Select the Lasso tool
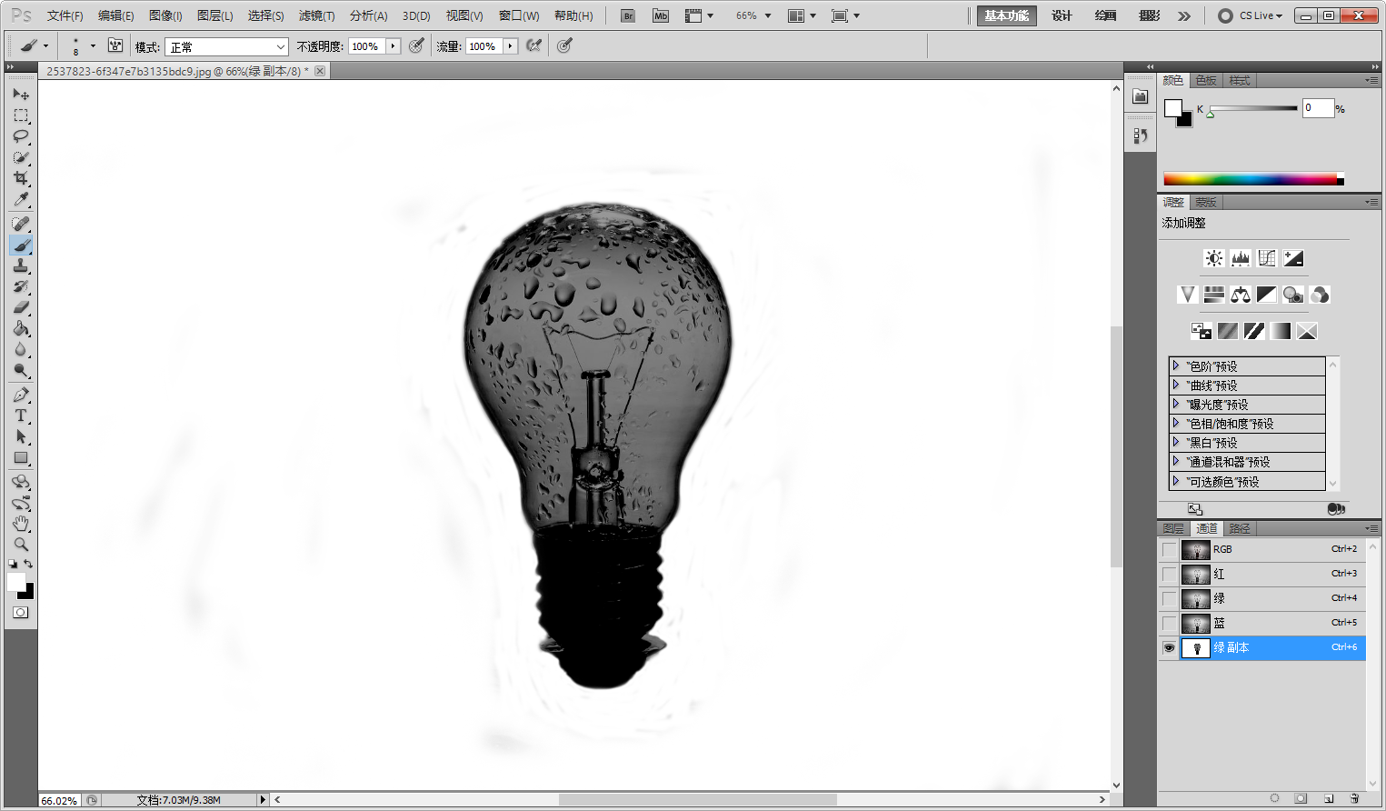The image size is (1386, 811). (21, 136)
